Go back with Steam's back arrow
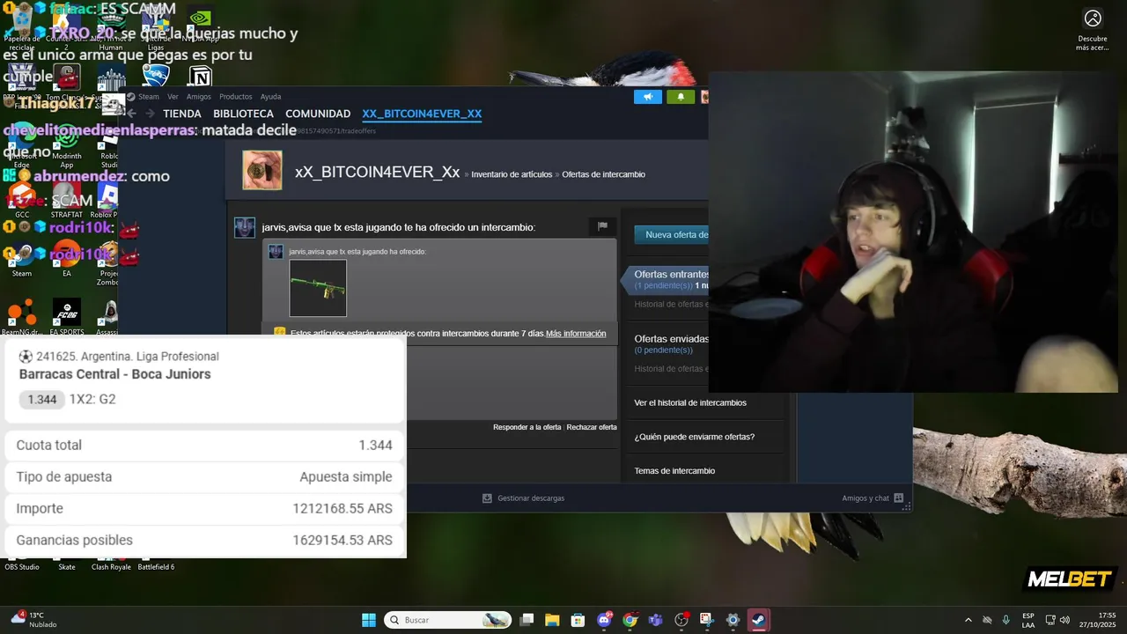Viewport: 1127px width, 634px height. pos(132,114)
